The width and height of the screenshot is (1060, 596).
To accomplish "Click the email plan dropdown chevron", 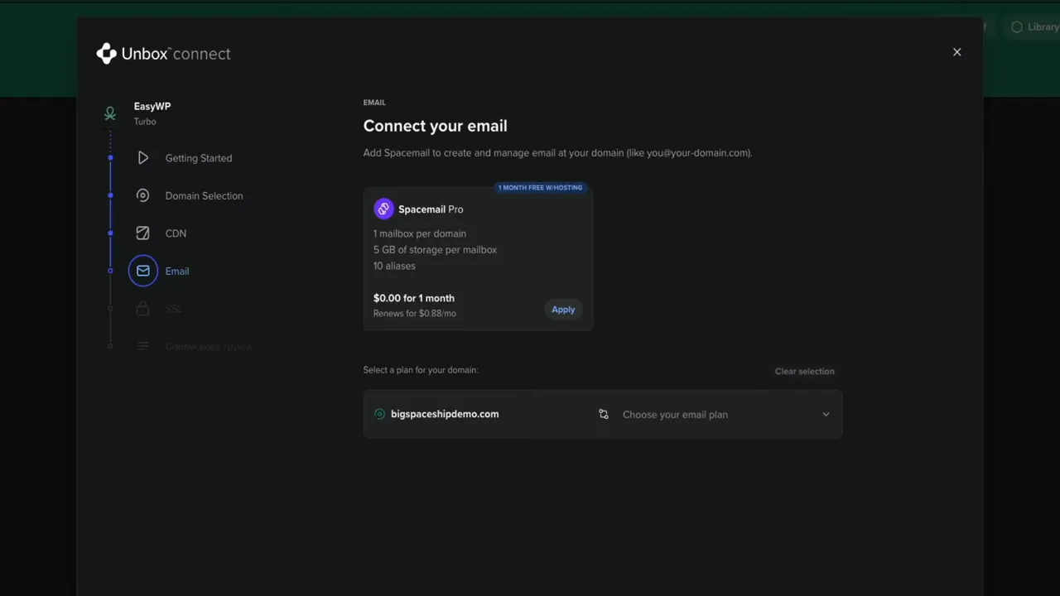I will 826,415.
